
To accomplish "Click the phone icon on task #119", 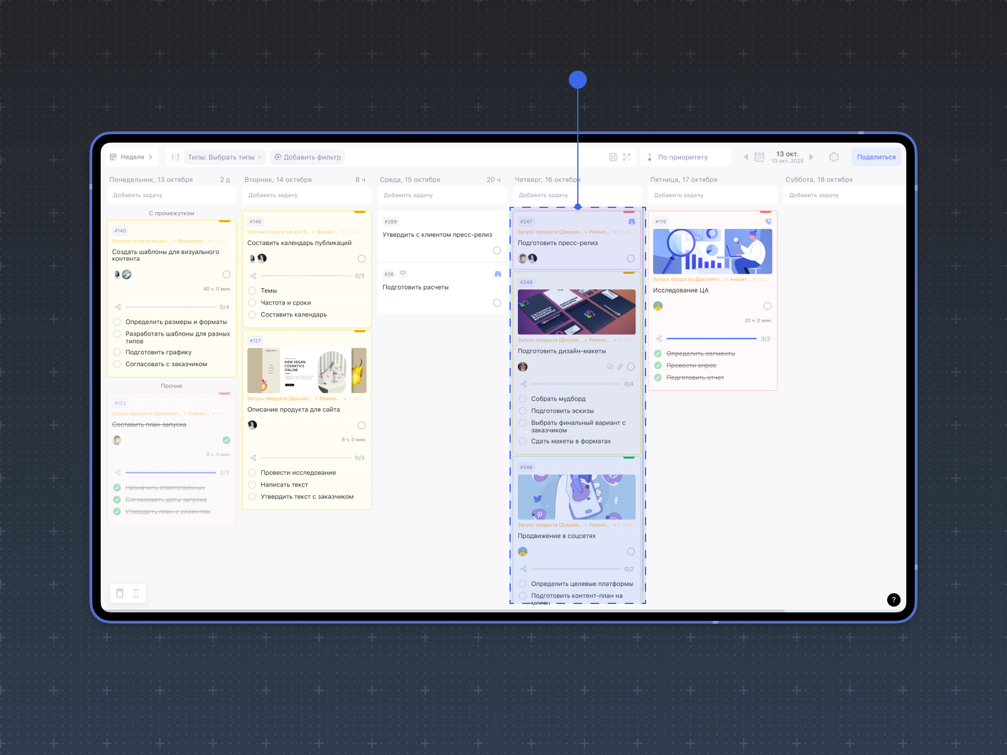I will (768, 222).
